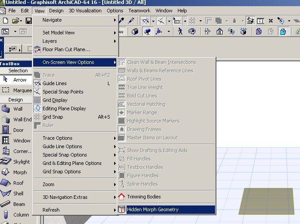
Task: Click the Open folder icon
Action: (x=15, y=21)
